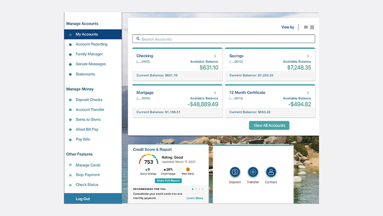This screenshot has height=216, width=383.
Task: Open Stop Payment
Action: coord(88,175)
